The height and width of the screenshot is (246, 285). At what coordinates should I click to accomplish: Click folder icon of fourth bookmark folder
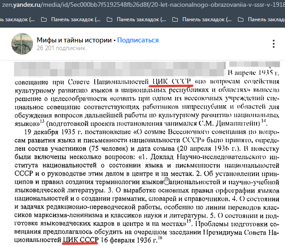pyautogui.click(x=175, y=19)
